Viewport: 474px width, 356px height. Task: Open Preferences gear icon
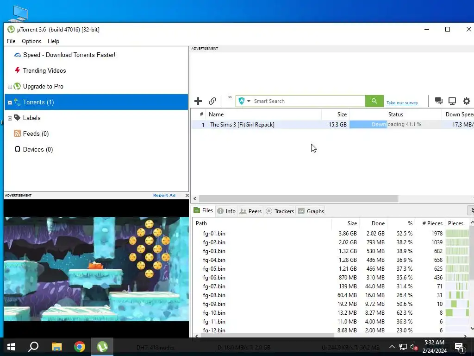(467, 101)
